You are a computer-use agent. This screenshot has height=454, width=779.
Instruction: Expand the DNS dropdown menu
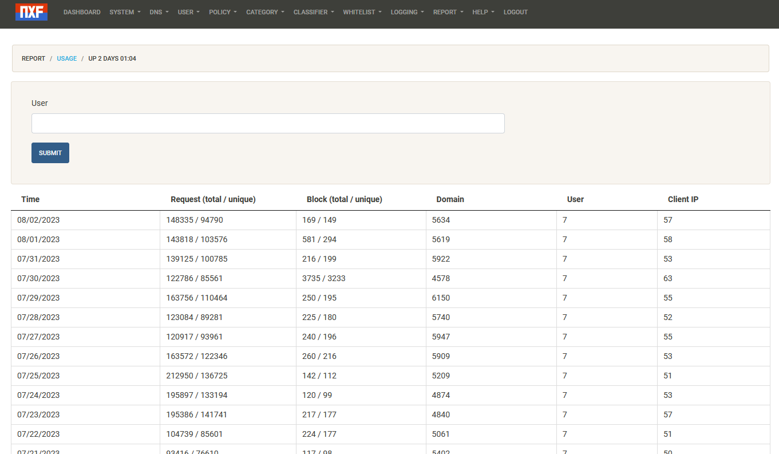(159, 12)
